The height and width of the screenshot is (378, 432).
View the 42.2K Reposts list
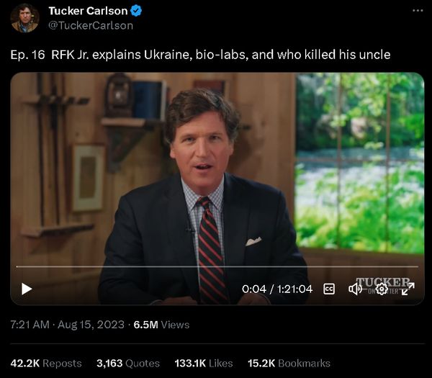(x=46, y=364)
